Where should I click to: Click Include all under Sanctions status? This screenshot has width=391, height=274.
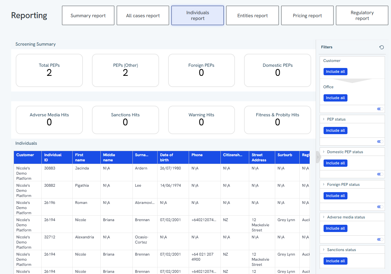(x=335, y=261)
